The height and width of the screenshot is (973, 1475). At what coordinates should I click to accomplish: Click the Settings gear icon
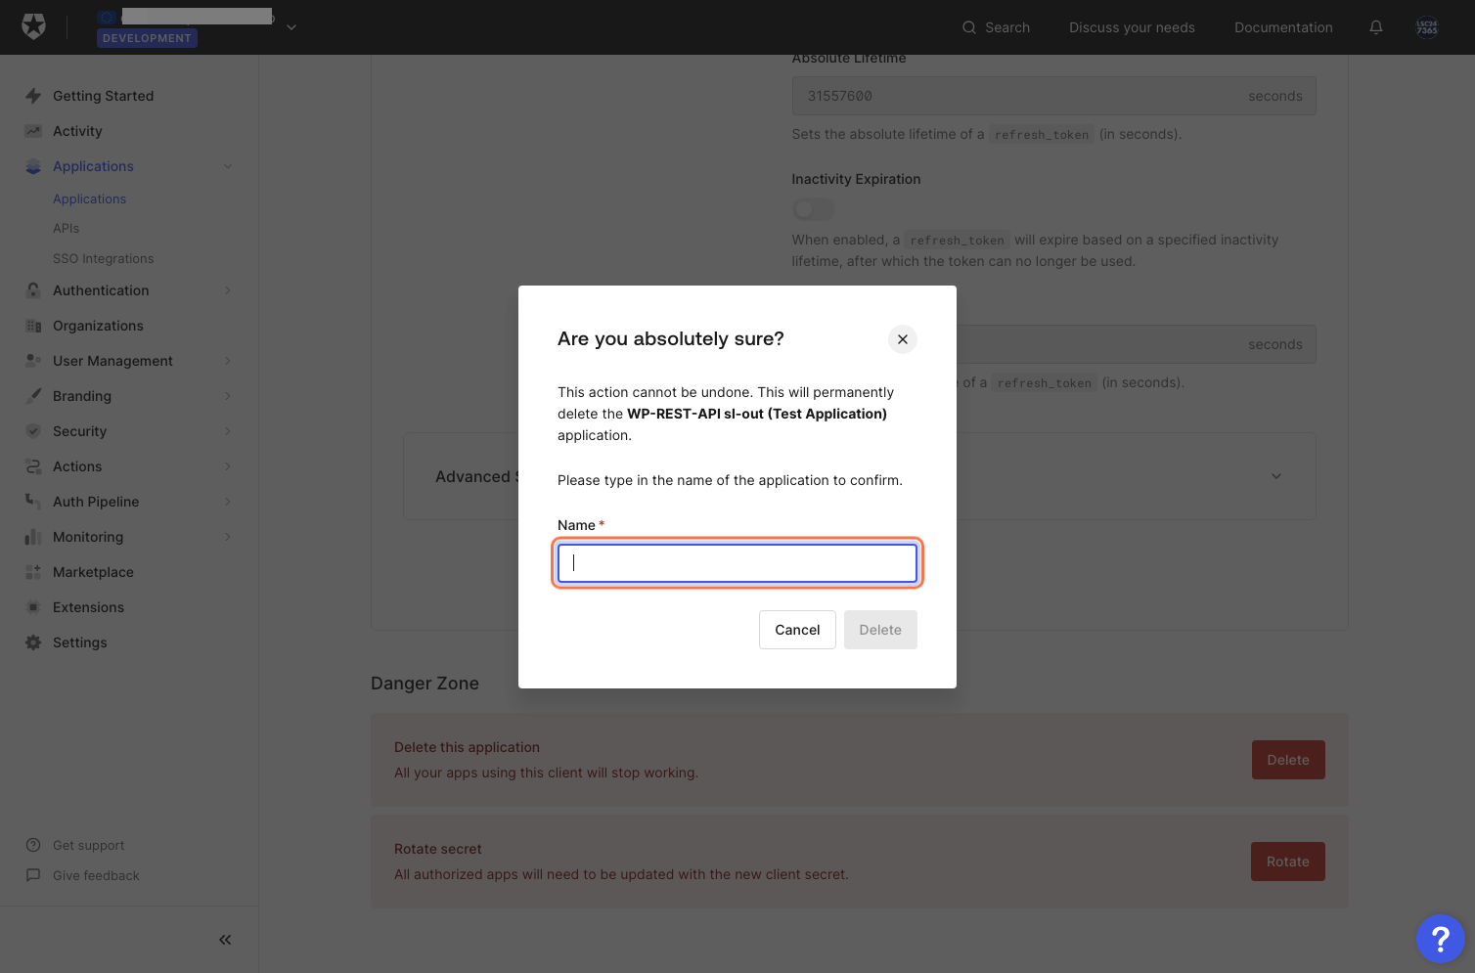pos(33,642)
